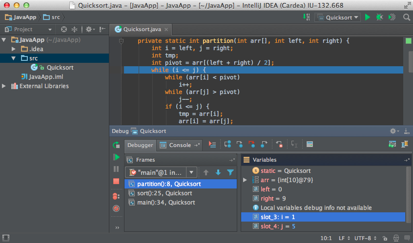Click the rightmost debug toolbar layout icon
This screenshot has width=413, height=243.
[405, 144]
